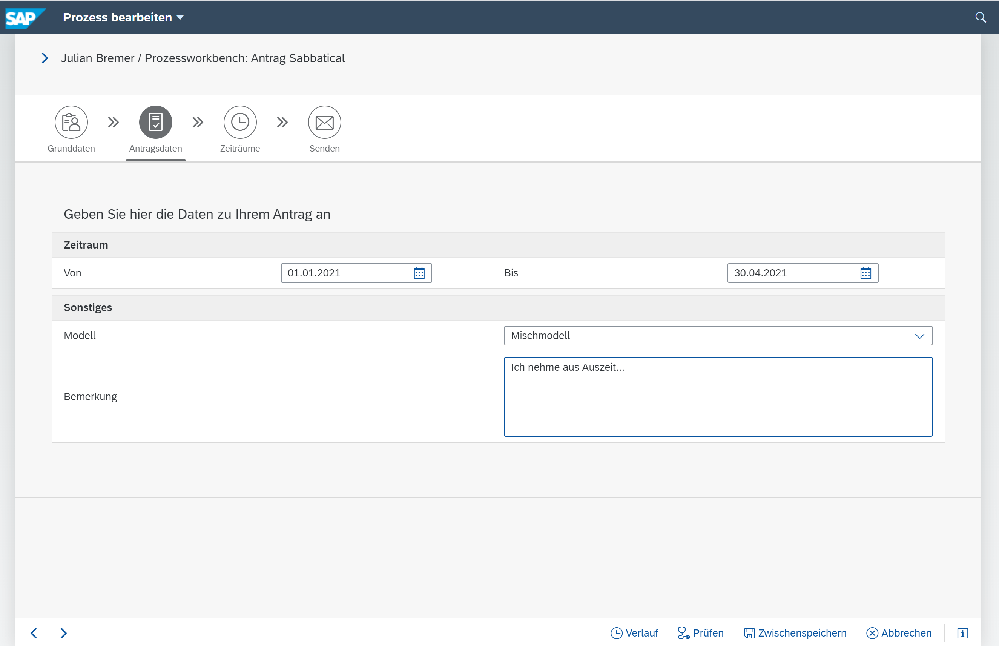Click the Grunddaten step label

(x=71, y=149)
